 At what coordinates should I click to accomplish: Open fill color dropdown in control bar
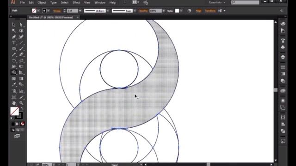click(38, 11)
